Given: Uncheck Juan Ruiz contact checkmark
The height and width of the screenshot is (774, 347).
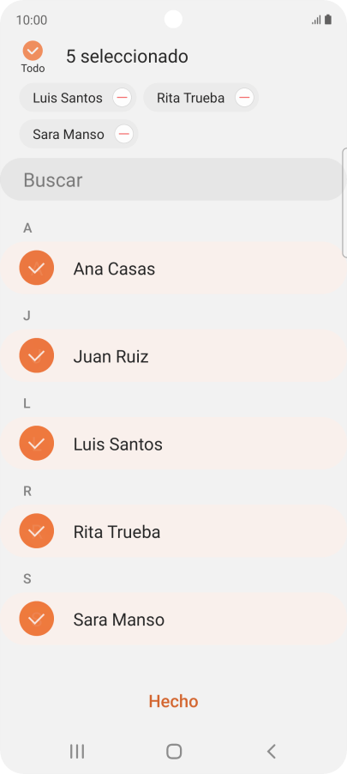Looking at the screenshot, I should point(37,355).
